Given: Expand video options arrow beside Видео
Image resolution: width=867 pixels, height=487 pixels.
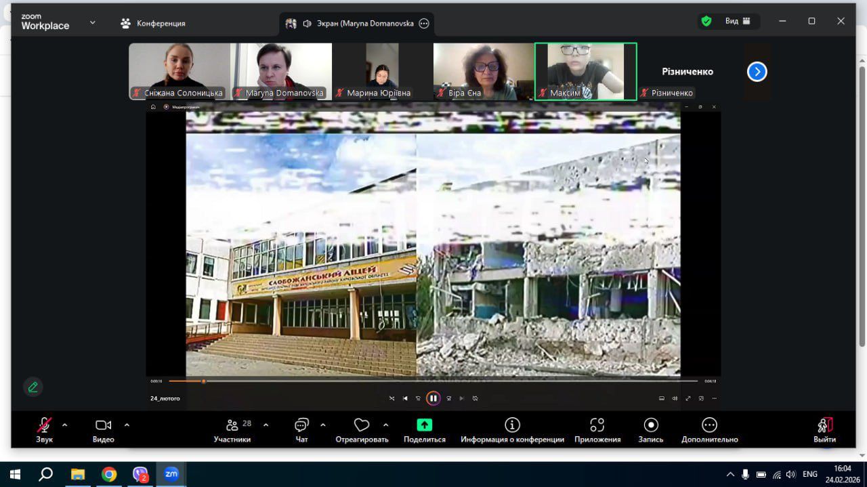Looking at the screenshot, I should click(x=127, y=425).
